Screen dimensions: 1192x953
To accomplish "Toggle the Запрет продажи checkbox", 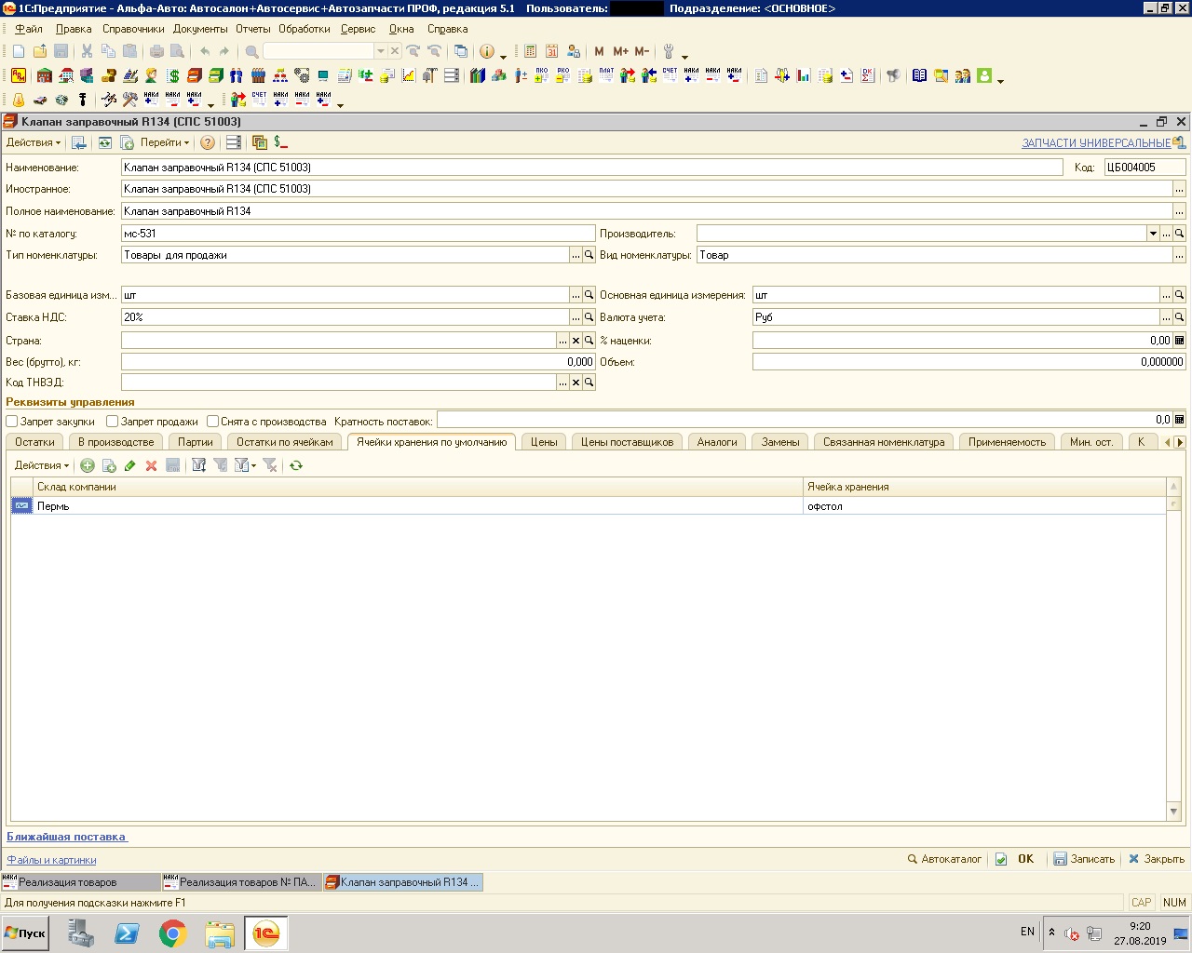I will (x=113, y=422).
